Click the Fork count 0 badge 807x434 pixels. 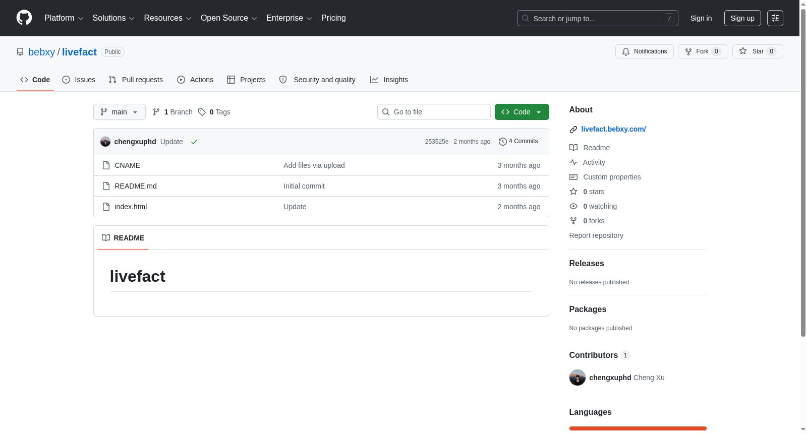click(x=716, y=51)
